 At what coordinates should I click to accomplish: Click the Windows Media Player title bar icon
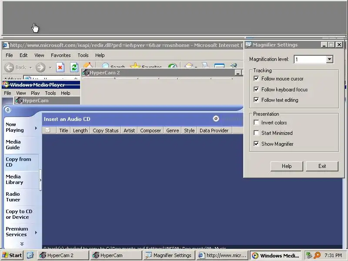pyautogui.click(x=6, y=85)
